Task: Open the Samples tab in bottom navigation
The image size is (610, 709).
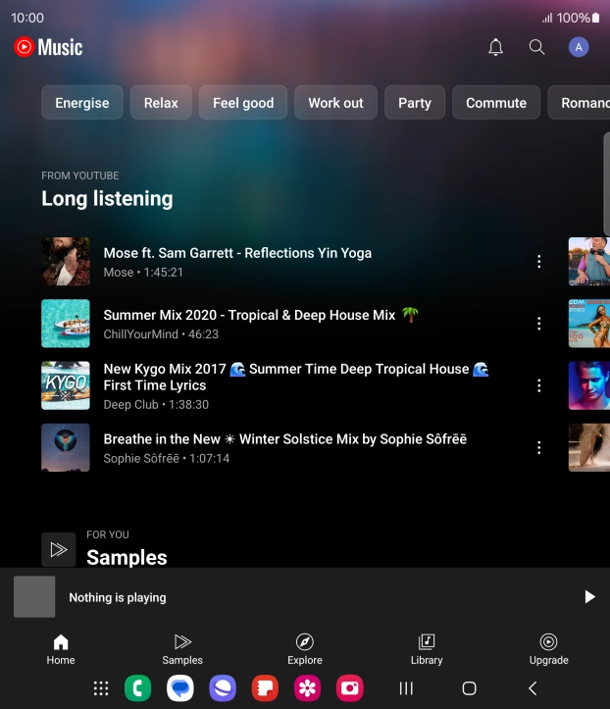Action: [182, 648]
